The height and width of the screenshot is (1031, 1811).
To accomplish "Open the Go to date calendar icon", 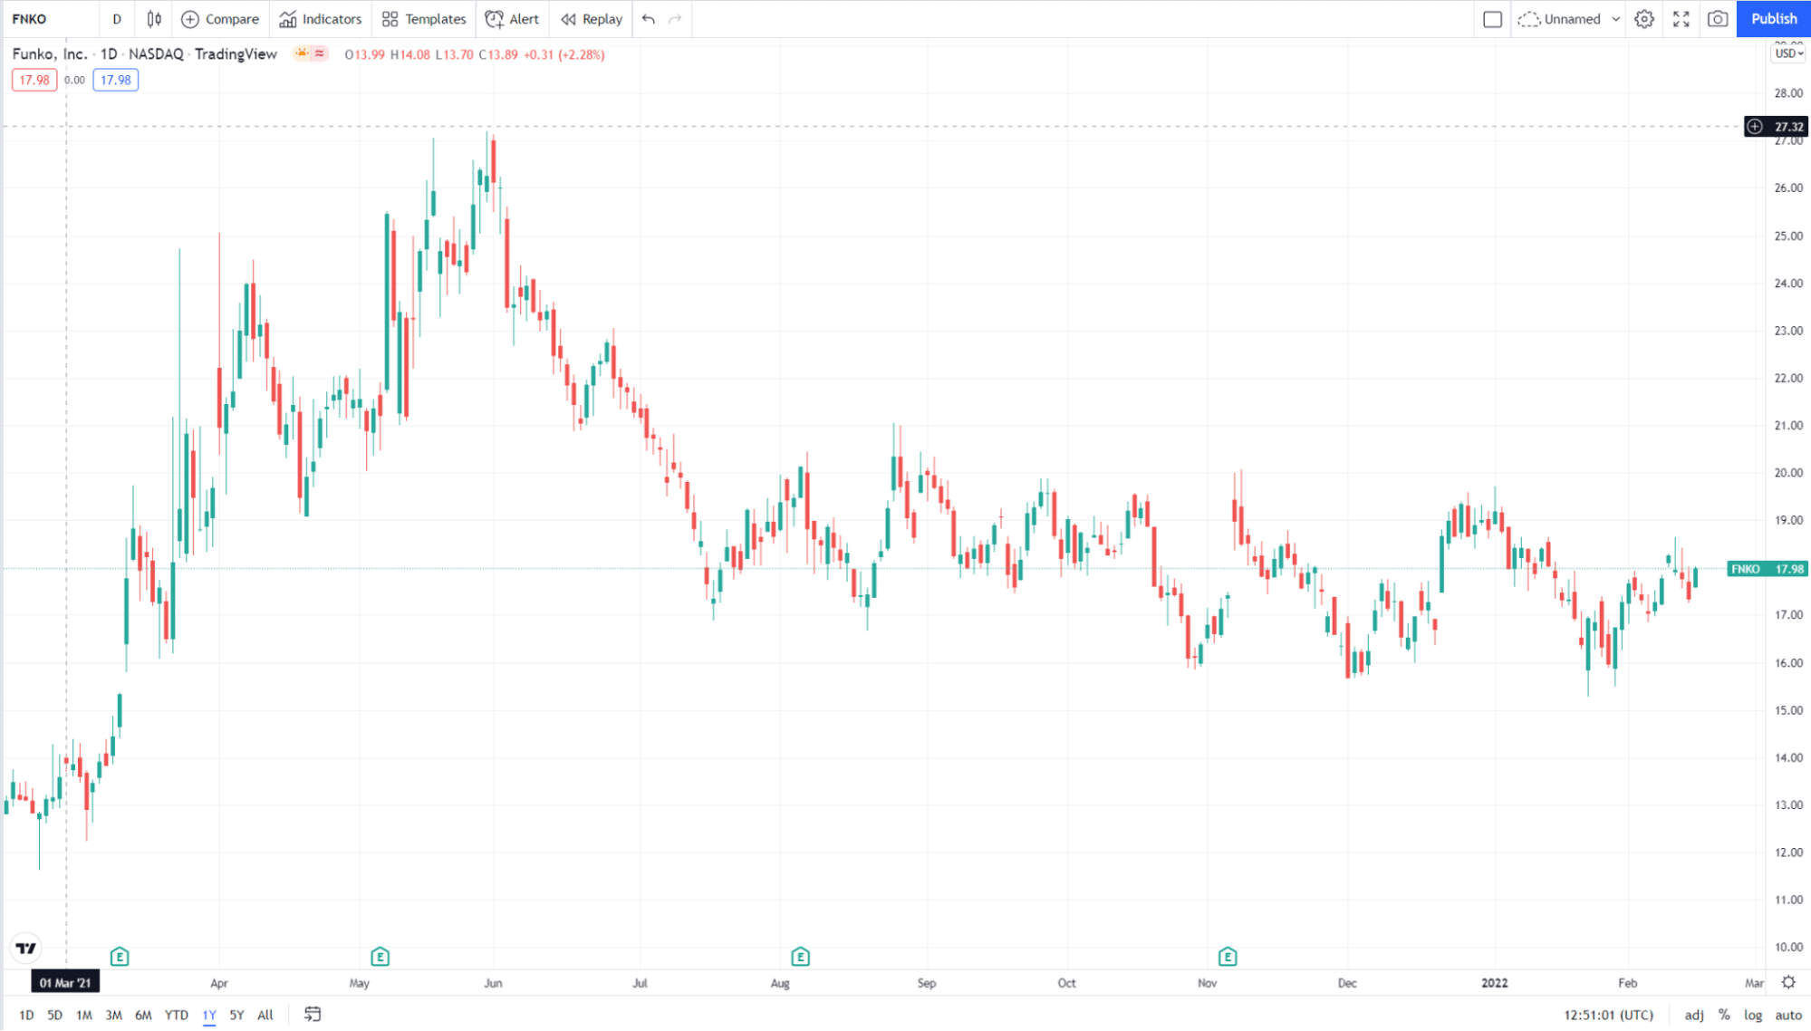I will 313,1015.
